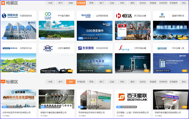This screenshot has height=119, width=189.
Task: Open 自动化 tab in 标展区 row
Action: coord(143,82)
